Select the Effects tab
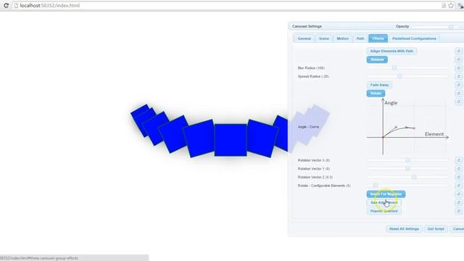The width and height of the screenshot is (464, 261). point(378,38)
